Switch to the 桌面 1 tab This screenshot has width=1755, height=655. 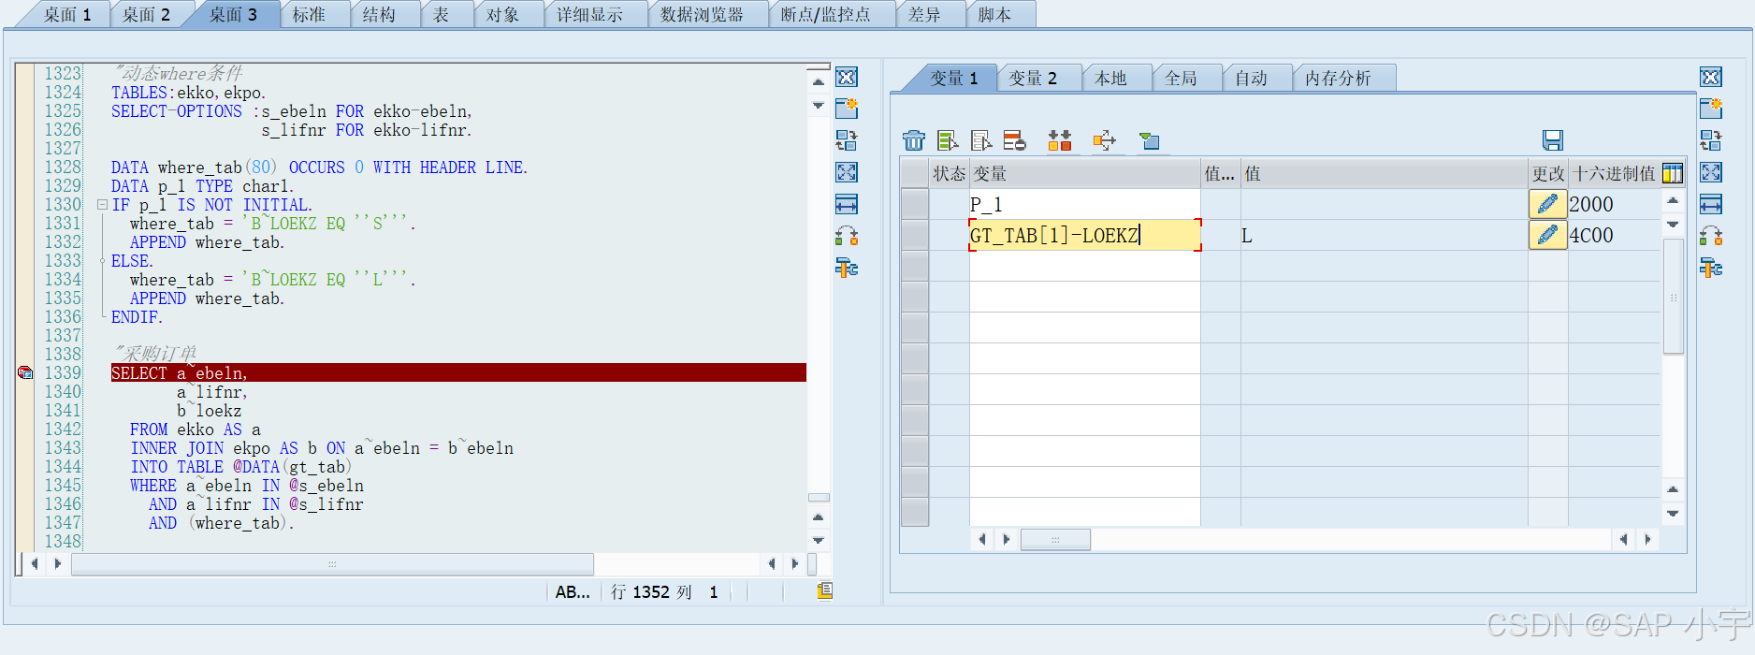(67, 15)
